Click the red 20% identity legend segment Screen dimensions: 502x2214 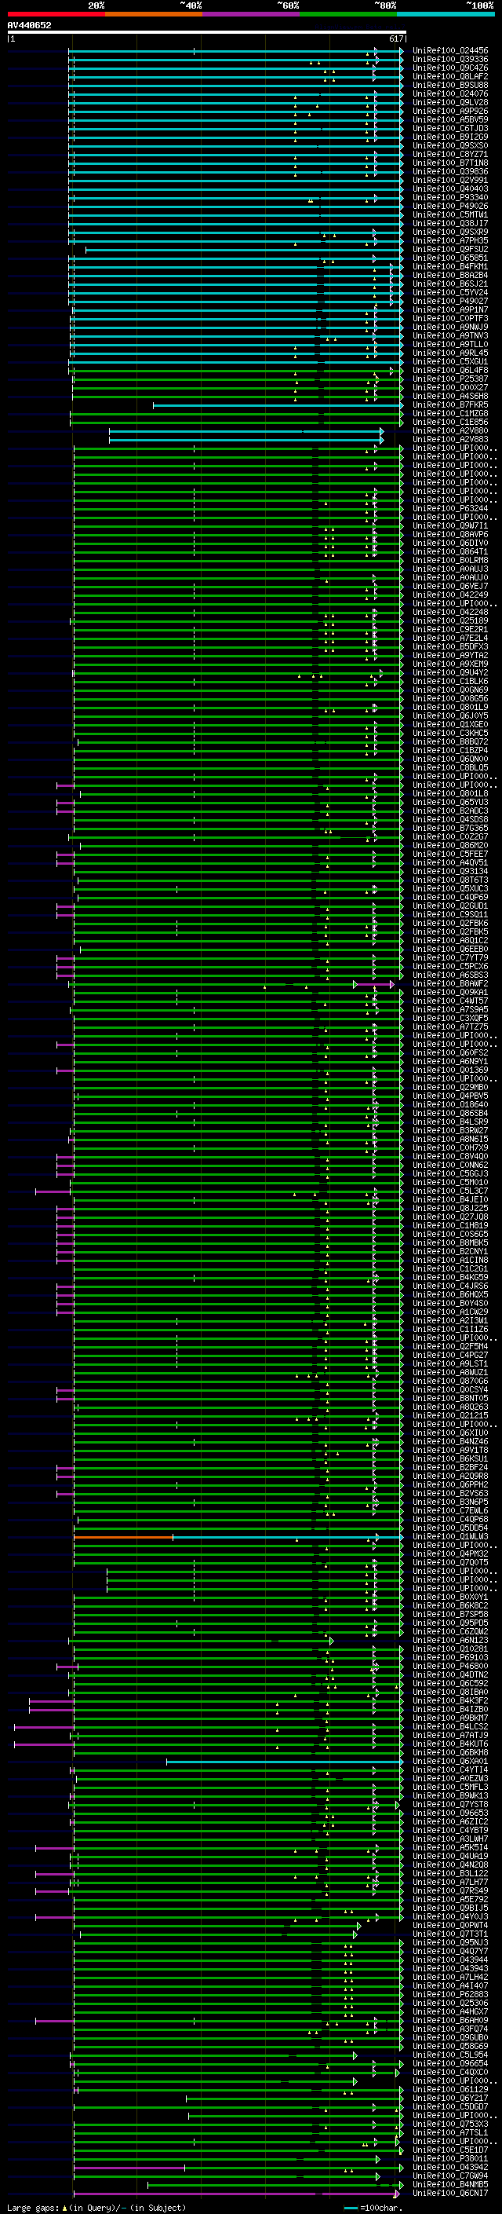(56, 14)
